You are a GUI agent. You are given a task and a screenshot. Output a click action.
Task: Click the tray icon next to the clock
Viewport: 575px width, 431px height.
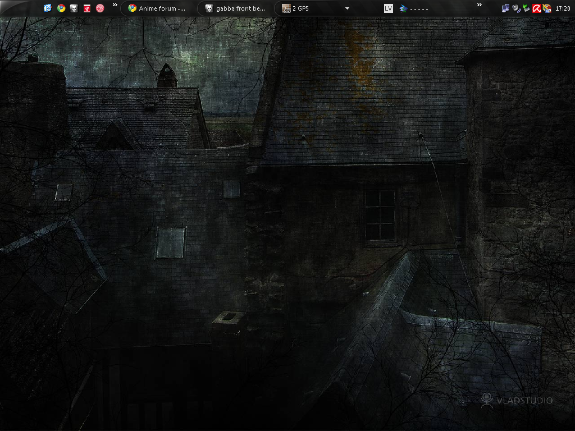tap(547, 8)
